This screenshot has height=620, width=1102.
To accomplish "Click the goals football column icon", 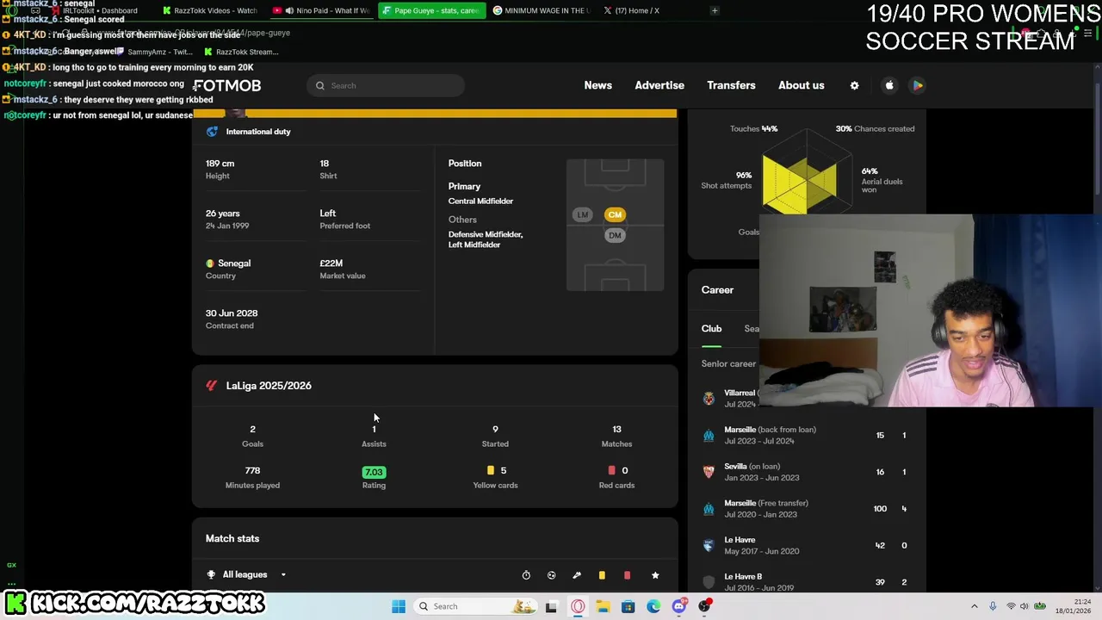I will pos(552,575).
